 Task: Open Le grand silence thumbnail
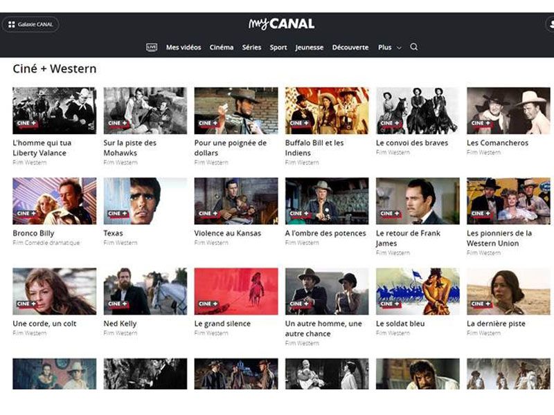click(236, 291)
